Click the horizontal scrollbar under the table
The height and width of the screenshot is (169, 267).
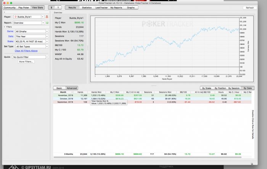tap(148, 157)
